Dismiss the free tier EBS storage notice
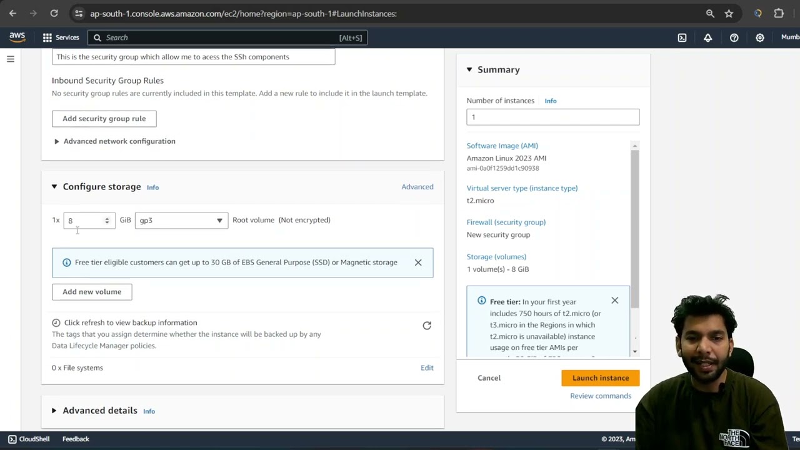 click(x=418, y=262)
